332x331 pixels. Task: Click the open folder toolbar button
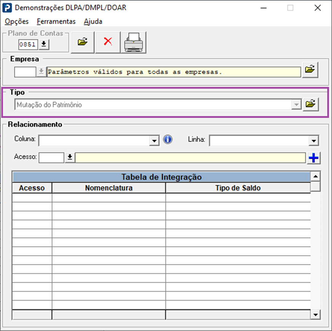[83, 42]
